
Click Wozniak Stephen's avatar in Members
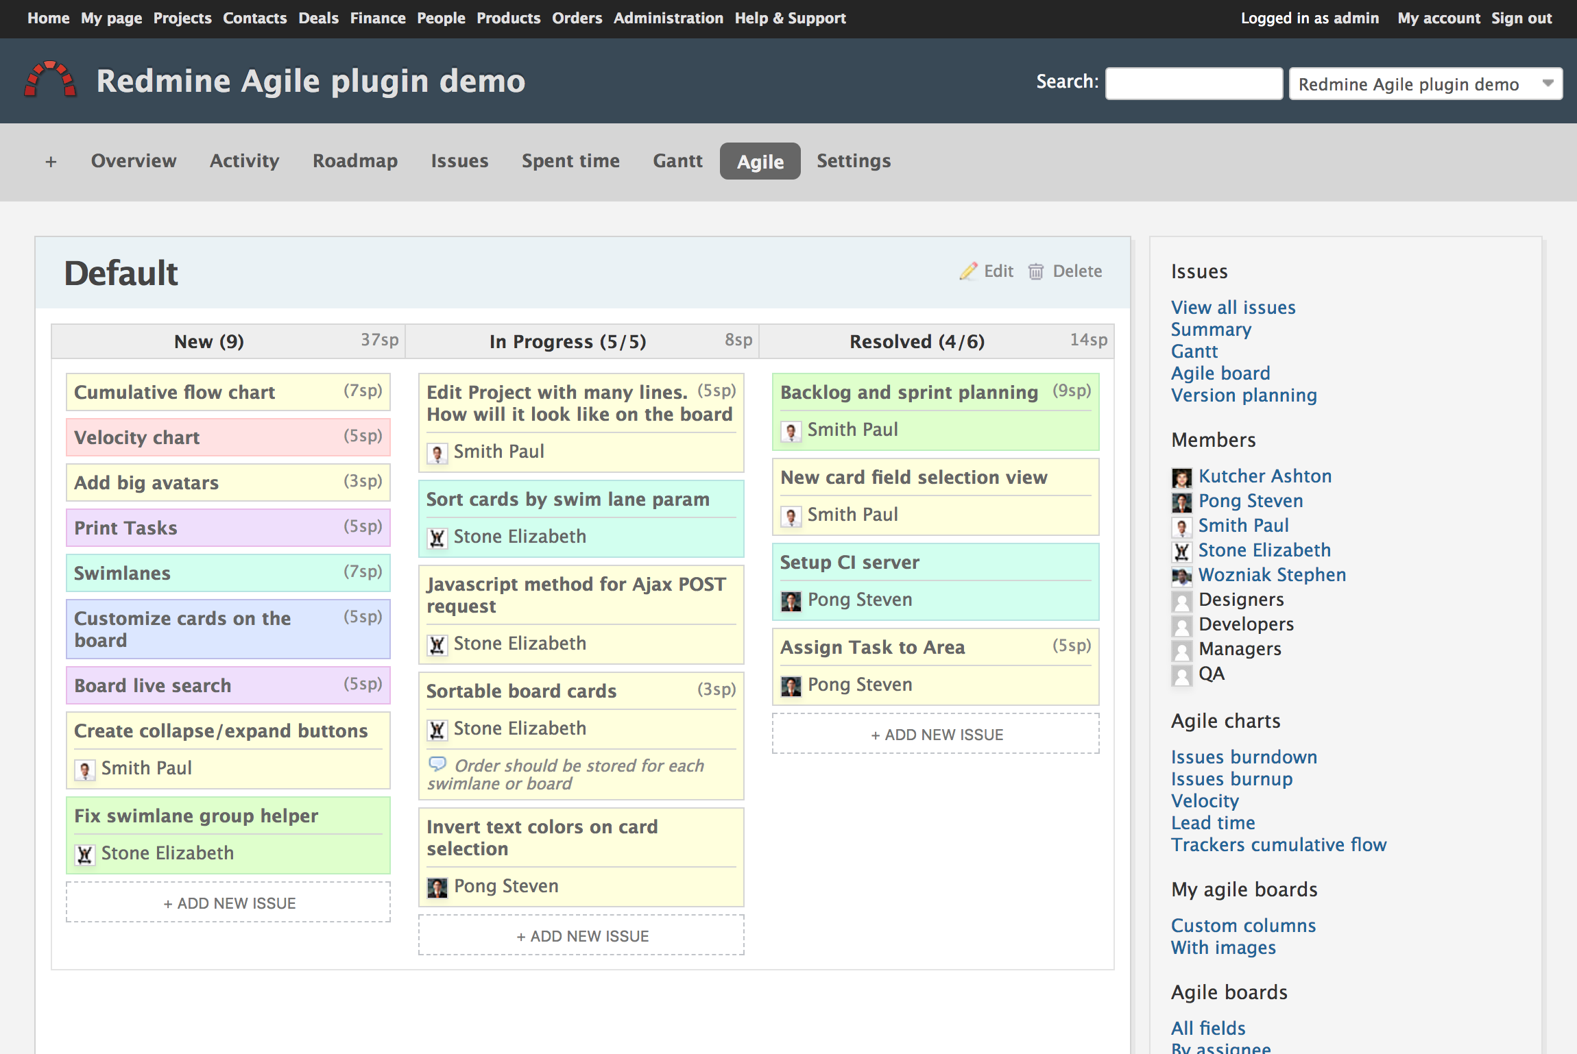click(x=1181, y=576)
